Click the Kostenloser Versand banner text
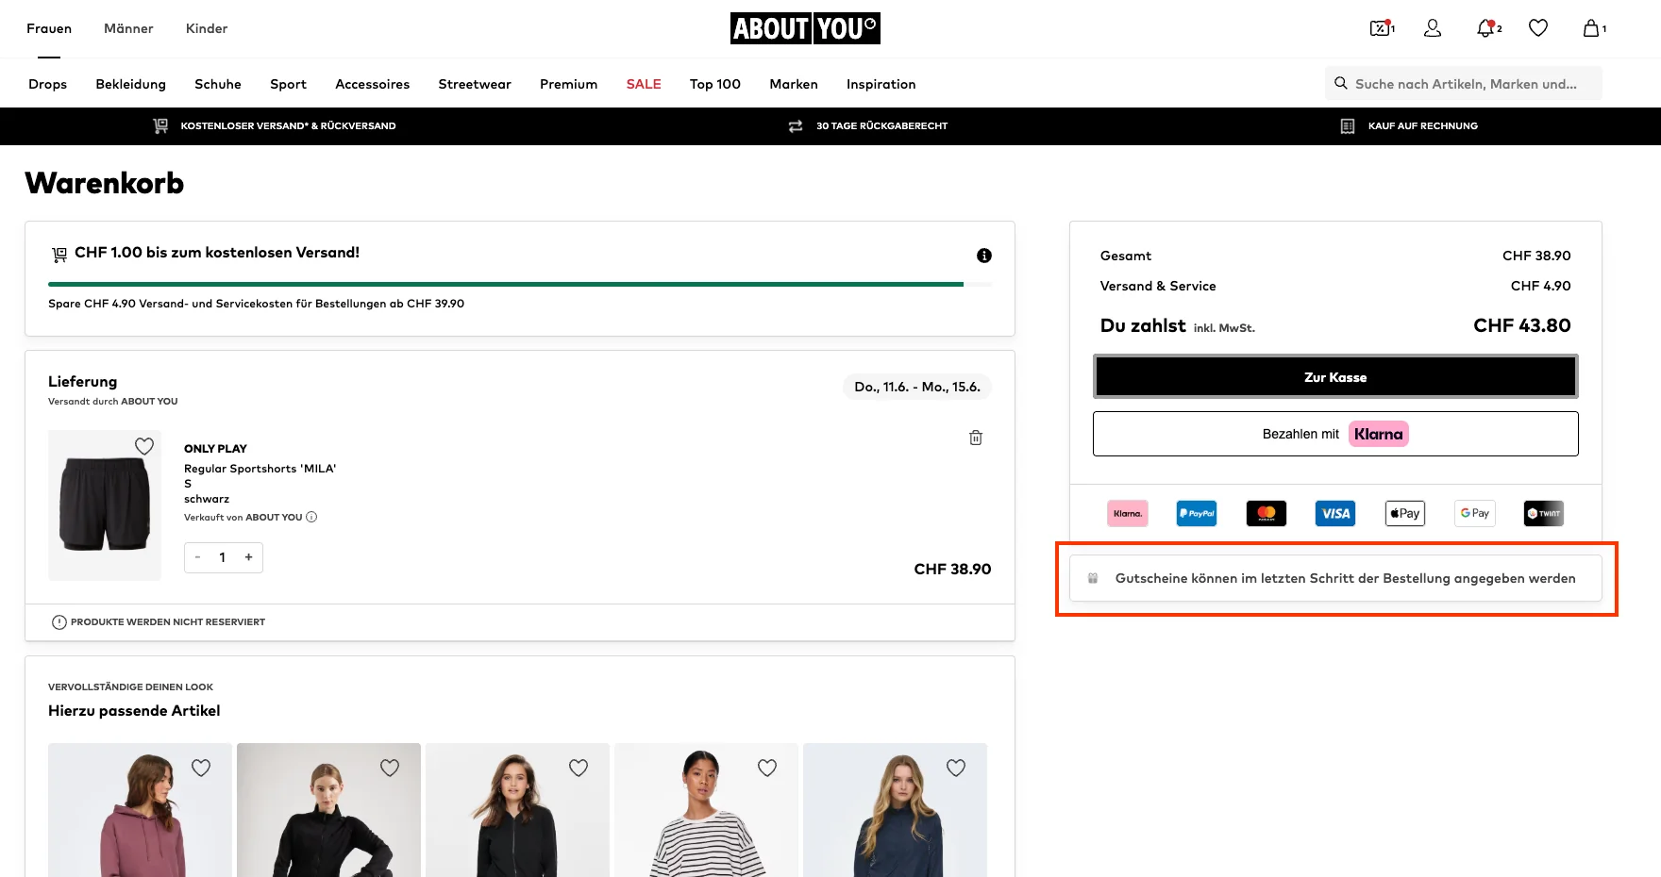 coord(288,125)
